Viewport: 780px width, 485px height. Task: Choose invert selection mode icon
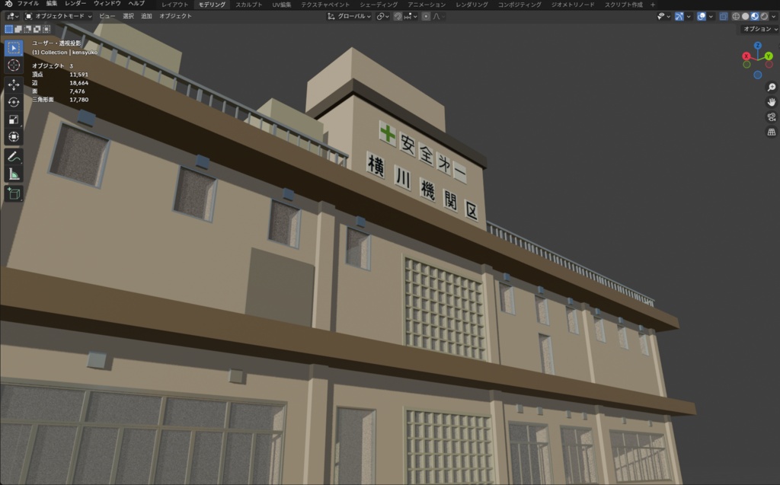click(37, 30)
